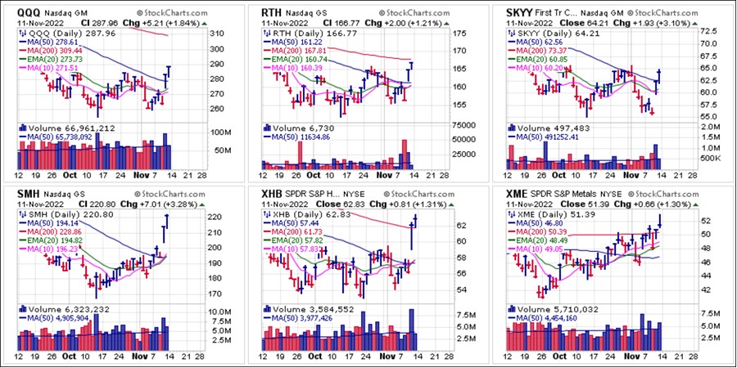Select the SKYY ticker heading
Screen dimensions: 737x368
[518, 12]
